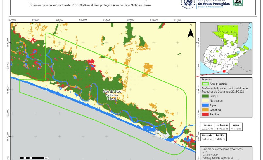263x160 pixels.
Task: Select the Pérdida red legend swatch
Action: 205,114
